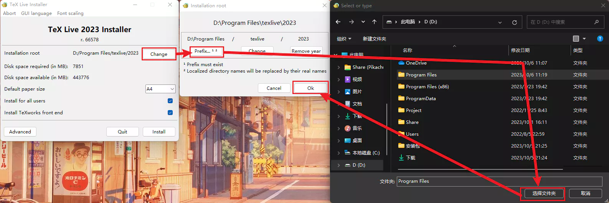Sort by 类型 column header
The width and height of the screenshot is (609, 203).
point(578,50)
